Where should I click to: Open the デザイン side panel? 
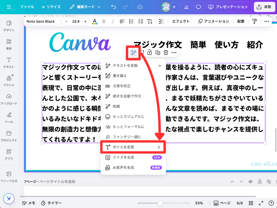9,26
